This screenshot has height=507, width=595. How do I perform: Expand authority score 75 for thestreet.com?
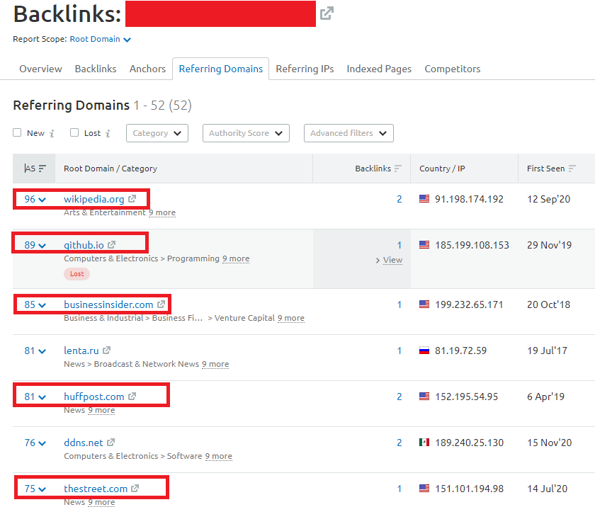pyautogui.click(x=35, y=489)
